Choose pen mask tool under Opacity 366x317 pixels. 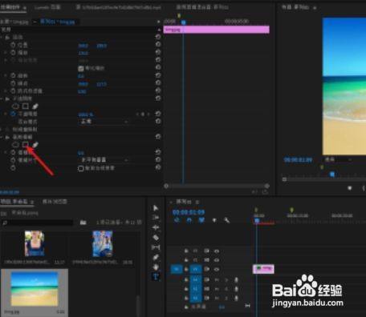pos(35,106)
